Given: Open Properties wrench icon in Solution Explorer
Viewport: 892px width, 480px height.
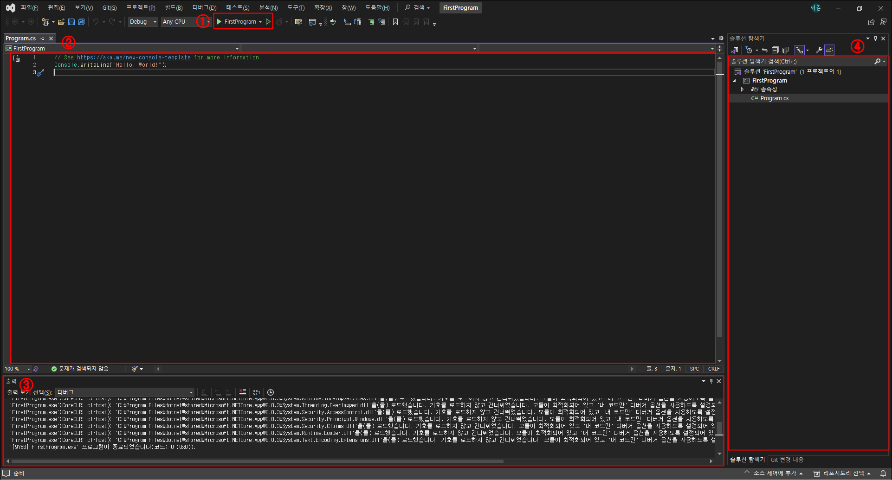Looking at the screenshot, I should point(819,50).
